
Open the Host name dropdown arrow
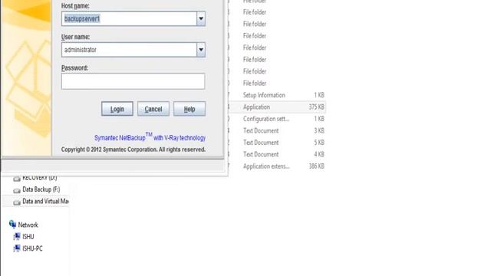[x=201, y=18]
